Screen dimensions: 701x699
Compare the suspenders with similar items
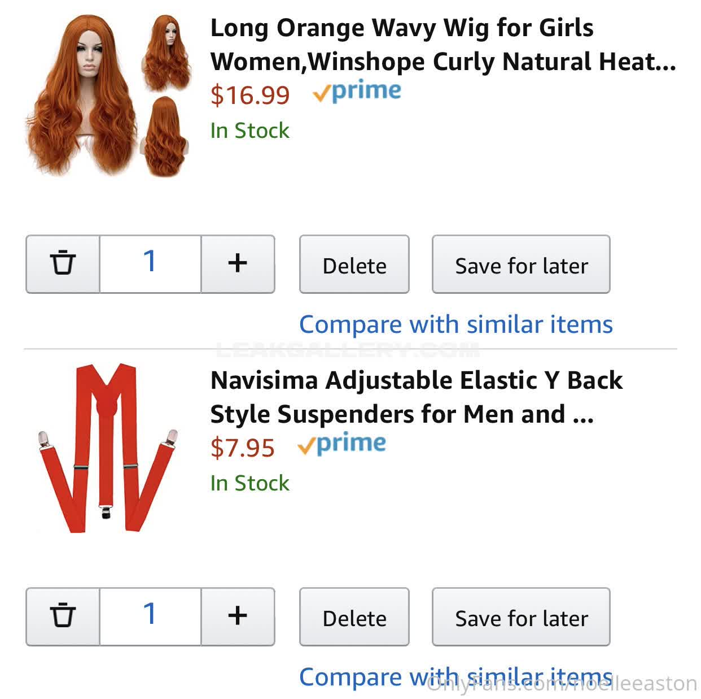[455, 676]
